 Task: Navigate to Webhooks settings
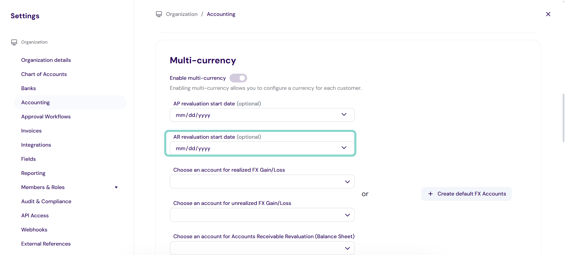(34, 230)
